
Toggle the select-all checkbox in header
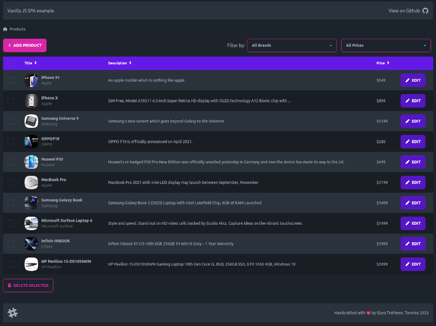pyautogui.click(x=11, y=63)
